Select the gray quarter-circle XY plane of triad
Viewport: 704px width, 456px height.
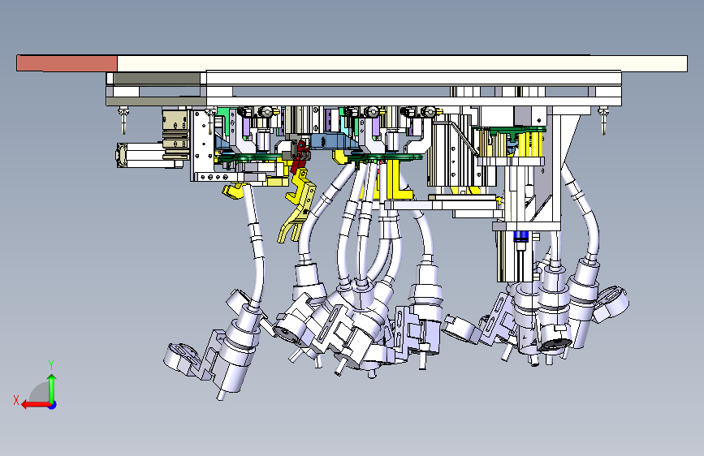(x=40, y=392)
